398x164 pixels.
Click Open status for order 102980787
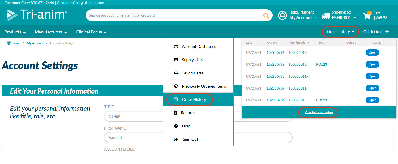(372, 88)
